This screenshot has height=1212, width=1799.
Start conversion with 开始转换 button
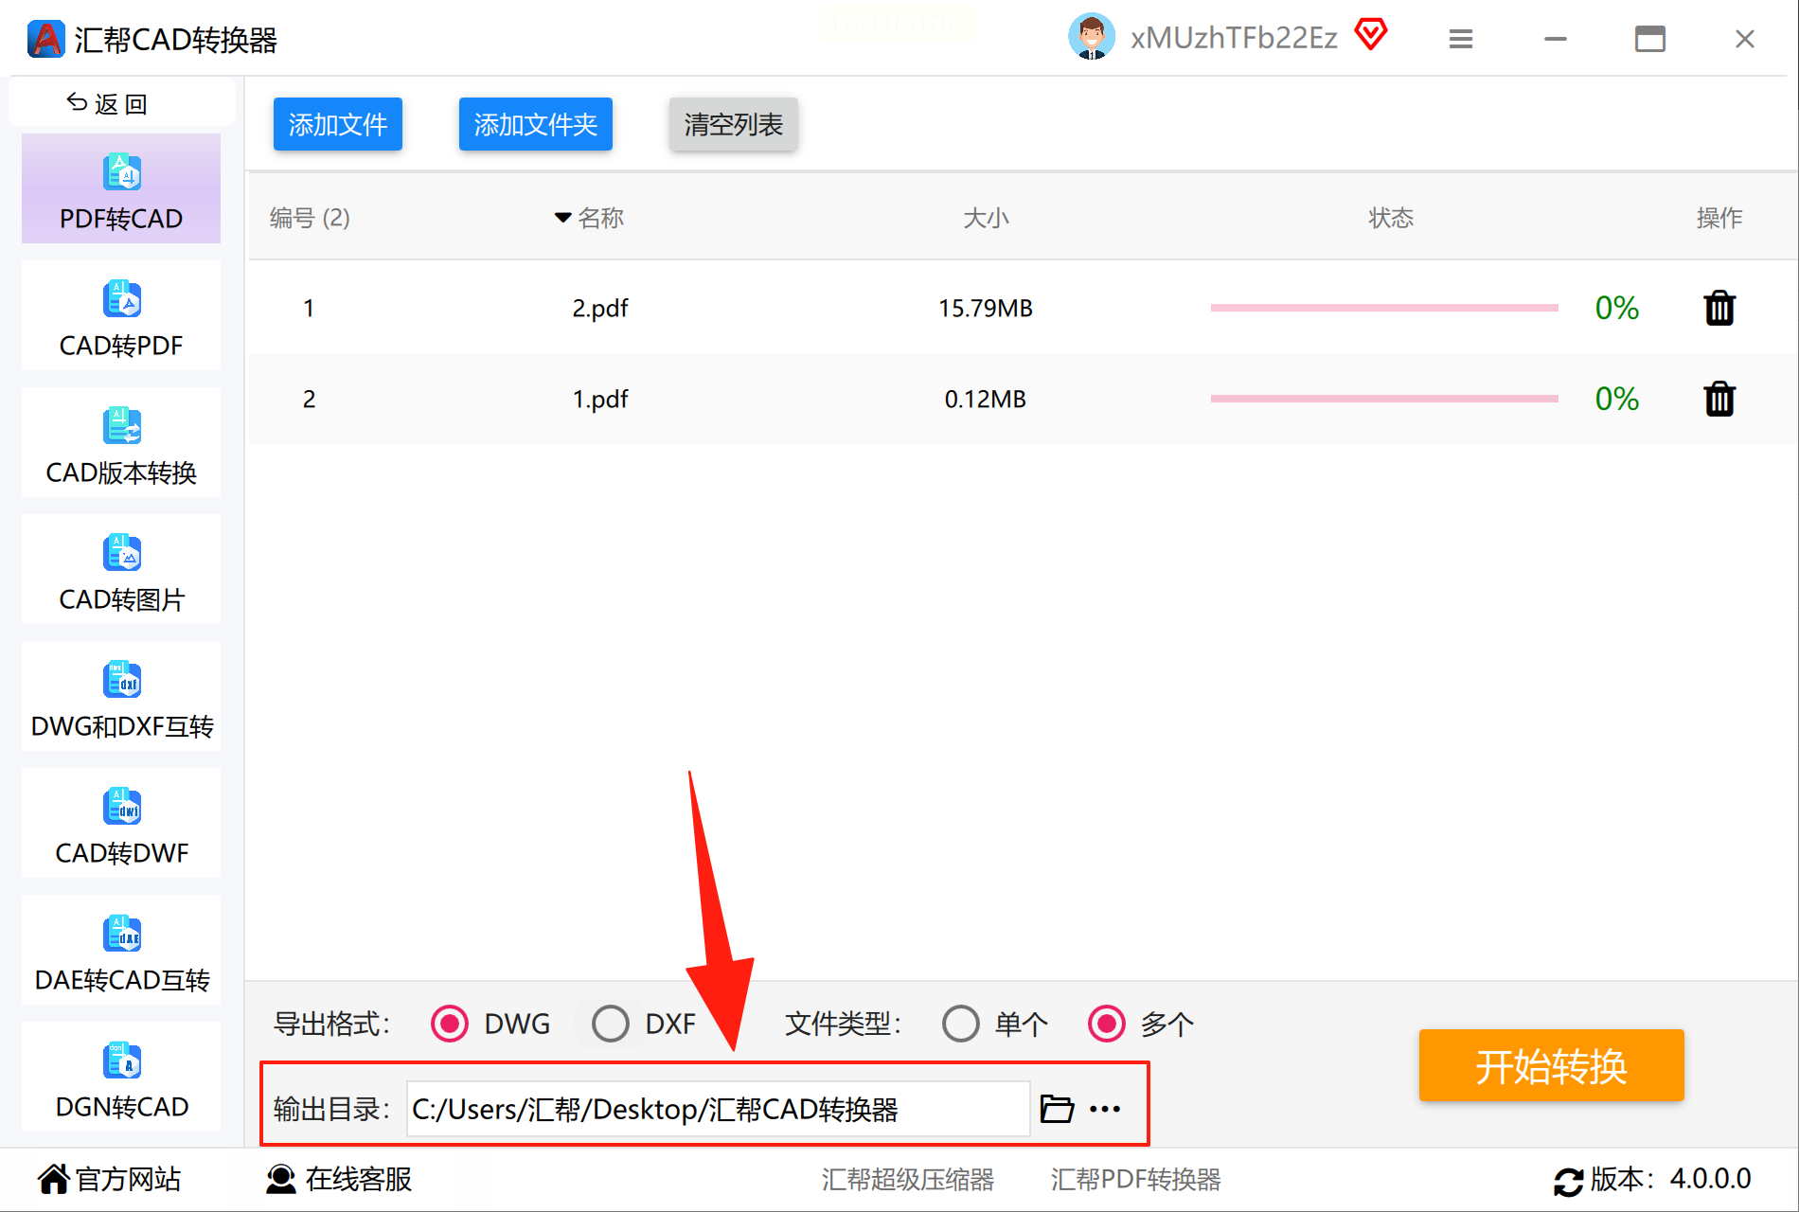tap(1552, 1065)
